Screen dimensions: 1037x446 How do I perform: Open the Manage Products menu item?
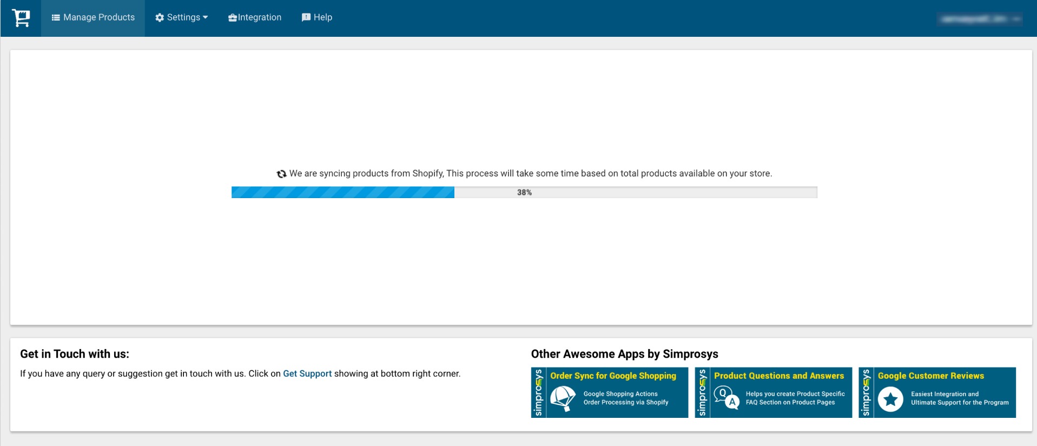coord(93,18)
